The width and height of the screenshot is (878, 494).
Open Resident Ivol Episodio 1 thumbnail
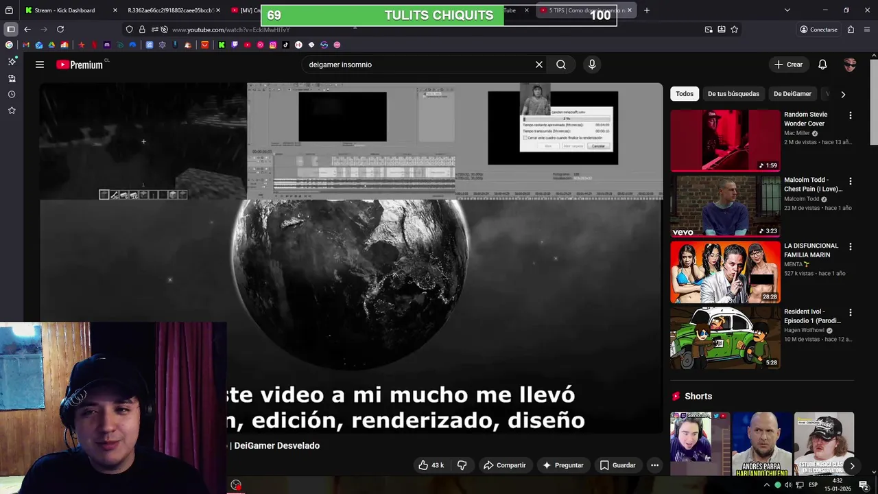point(725,338)
